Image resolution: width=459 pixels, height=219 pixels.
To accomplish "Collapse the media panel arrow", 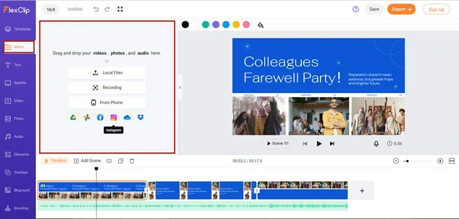I will point(180,87).
